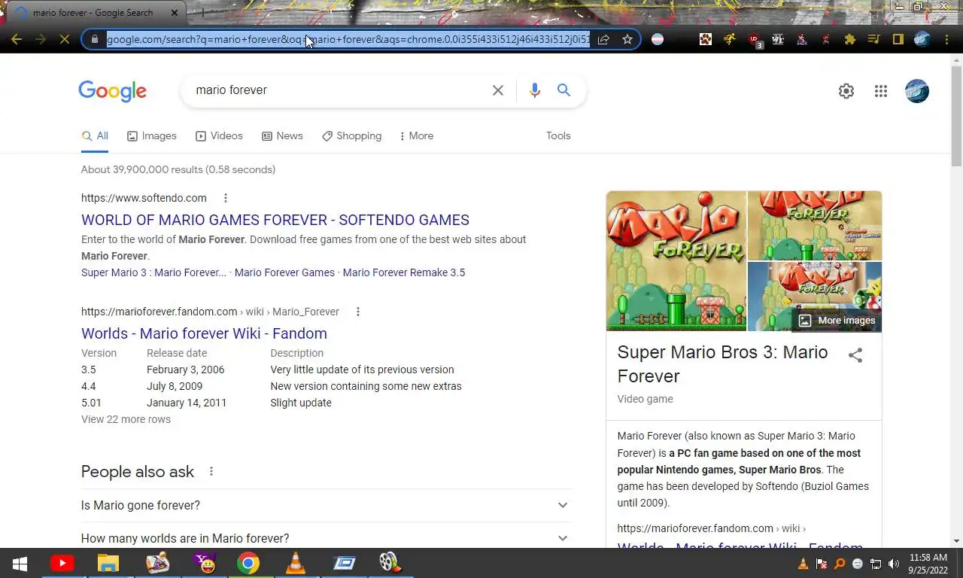
Task: Open Google quick settings gear
Action: click(x=846, y=91)
